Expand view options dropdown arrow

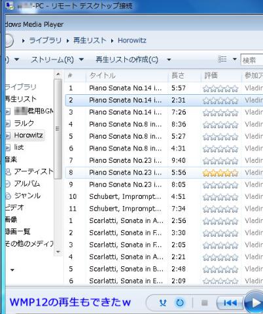[235, 60]
